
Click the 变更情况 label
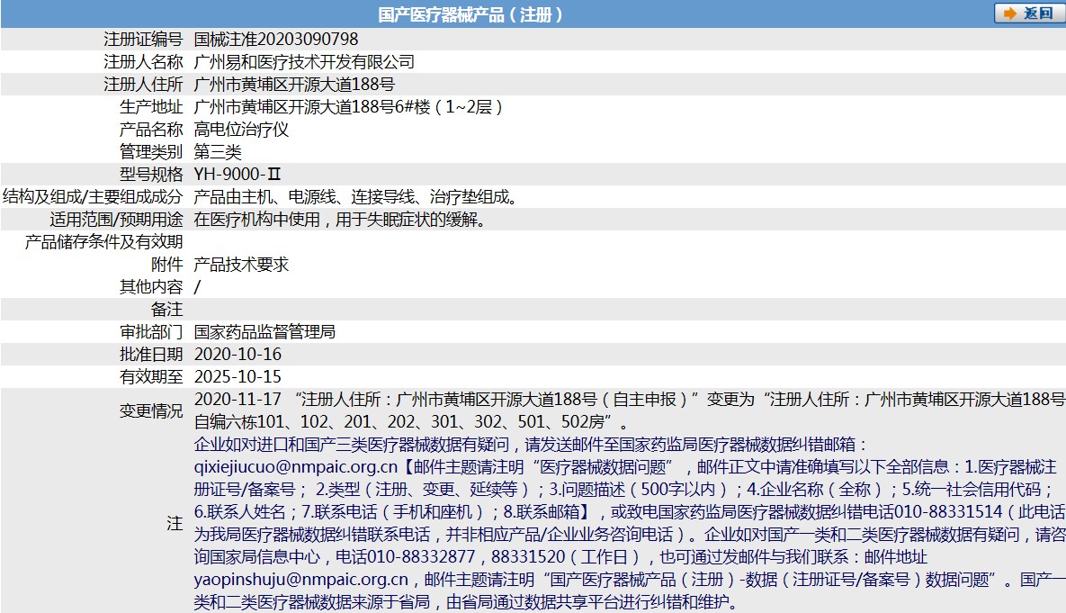pyautogui.click(x=151, y=411)
